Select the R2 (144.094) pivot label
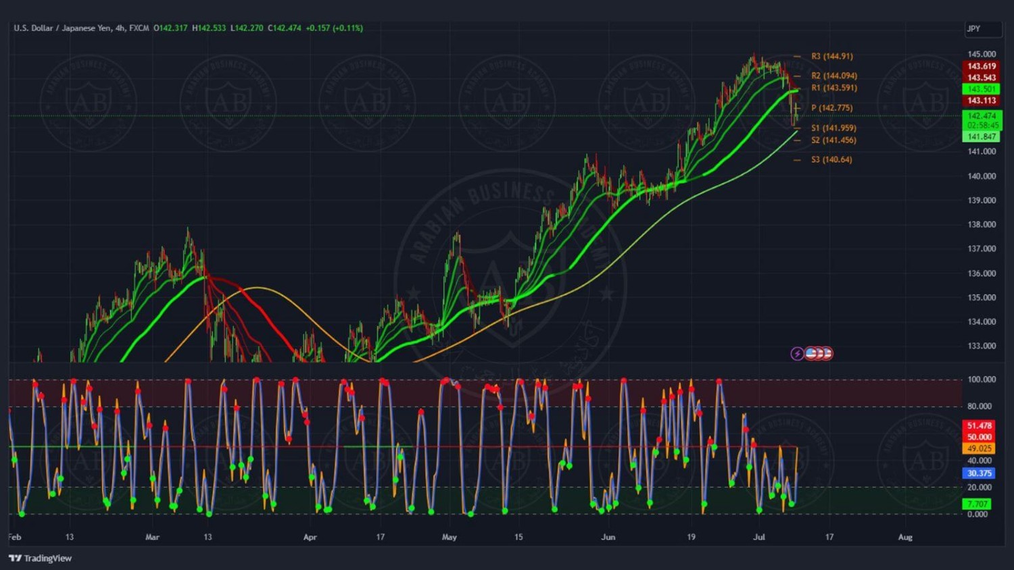The width and height of the screenshot is (1014, 570). coord(834,76)
